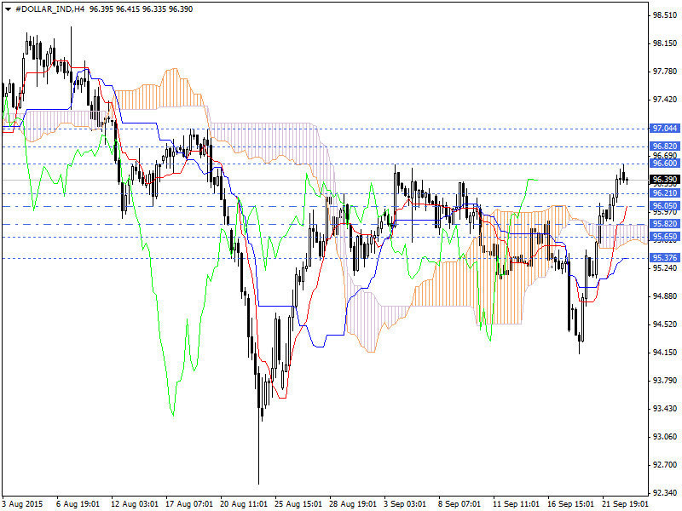Select the 95.820 price level label
The height and width of the screenshot is (511, 682).
(664, 224)
